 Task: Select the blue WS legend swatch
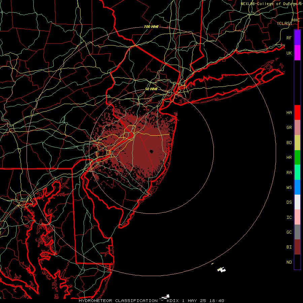tap(297, 187)
